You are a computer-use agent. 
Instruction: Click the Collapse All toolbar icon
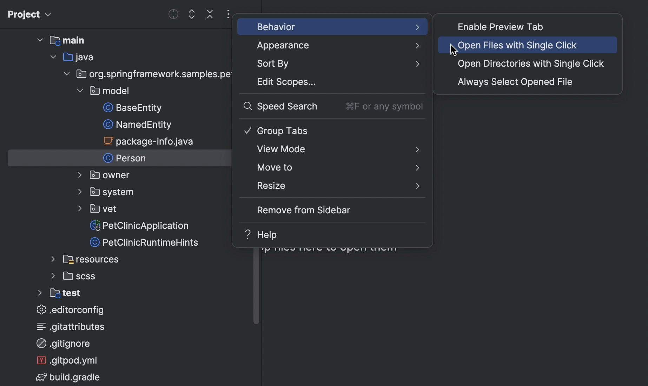pyautogui.click(x=210, y=14)
